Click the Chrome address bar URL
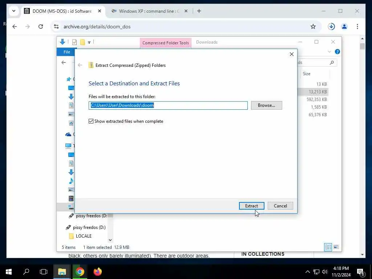Image resolution: width=372 pixels, height=279 pixels. [97, 27]
